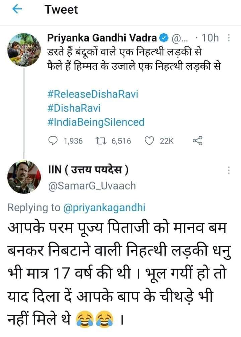Open more options on the SamarG_Uvaach reply
Image resolution: width=241 pixels, height=337 pixels.
pyautogui.click(x=229, y=170)
